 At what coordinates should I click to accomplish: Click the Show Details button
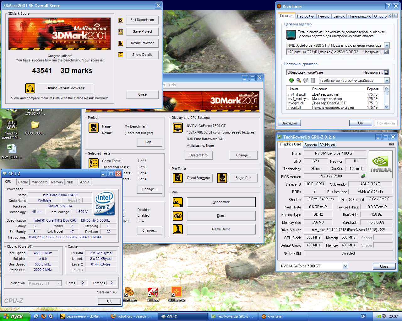pyautogui.click(x=142, y=55)
